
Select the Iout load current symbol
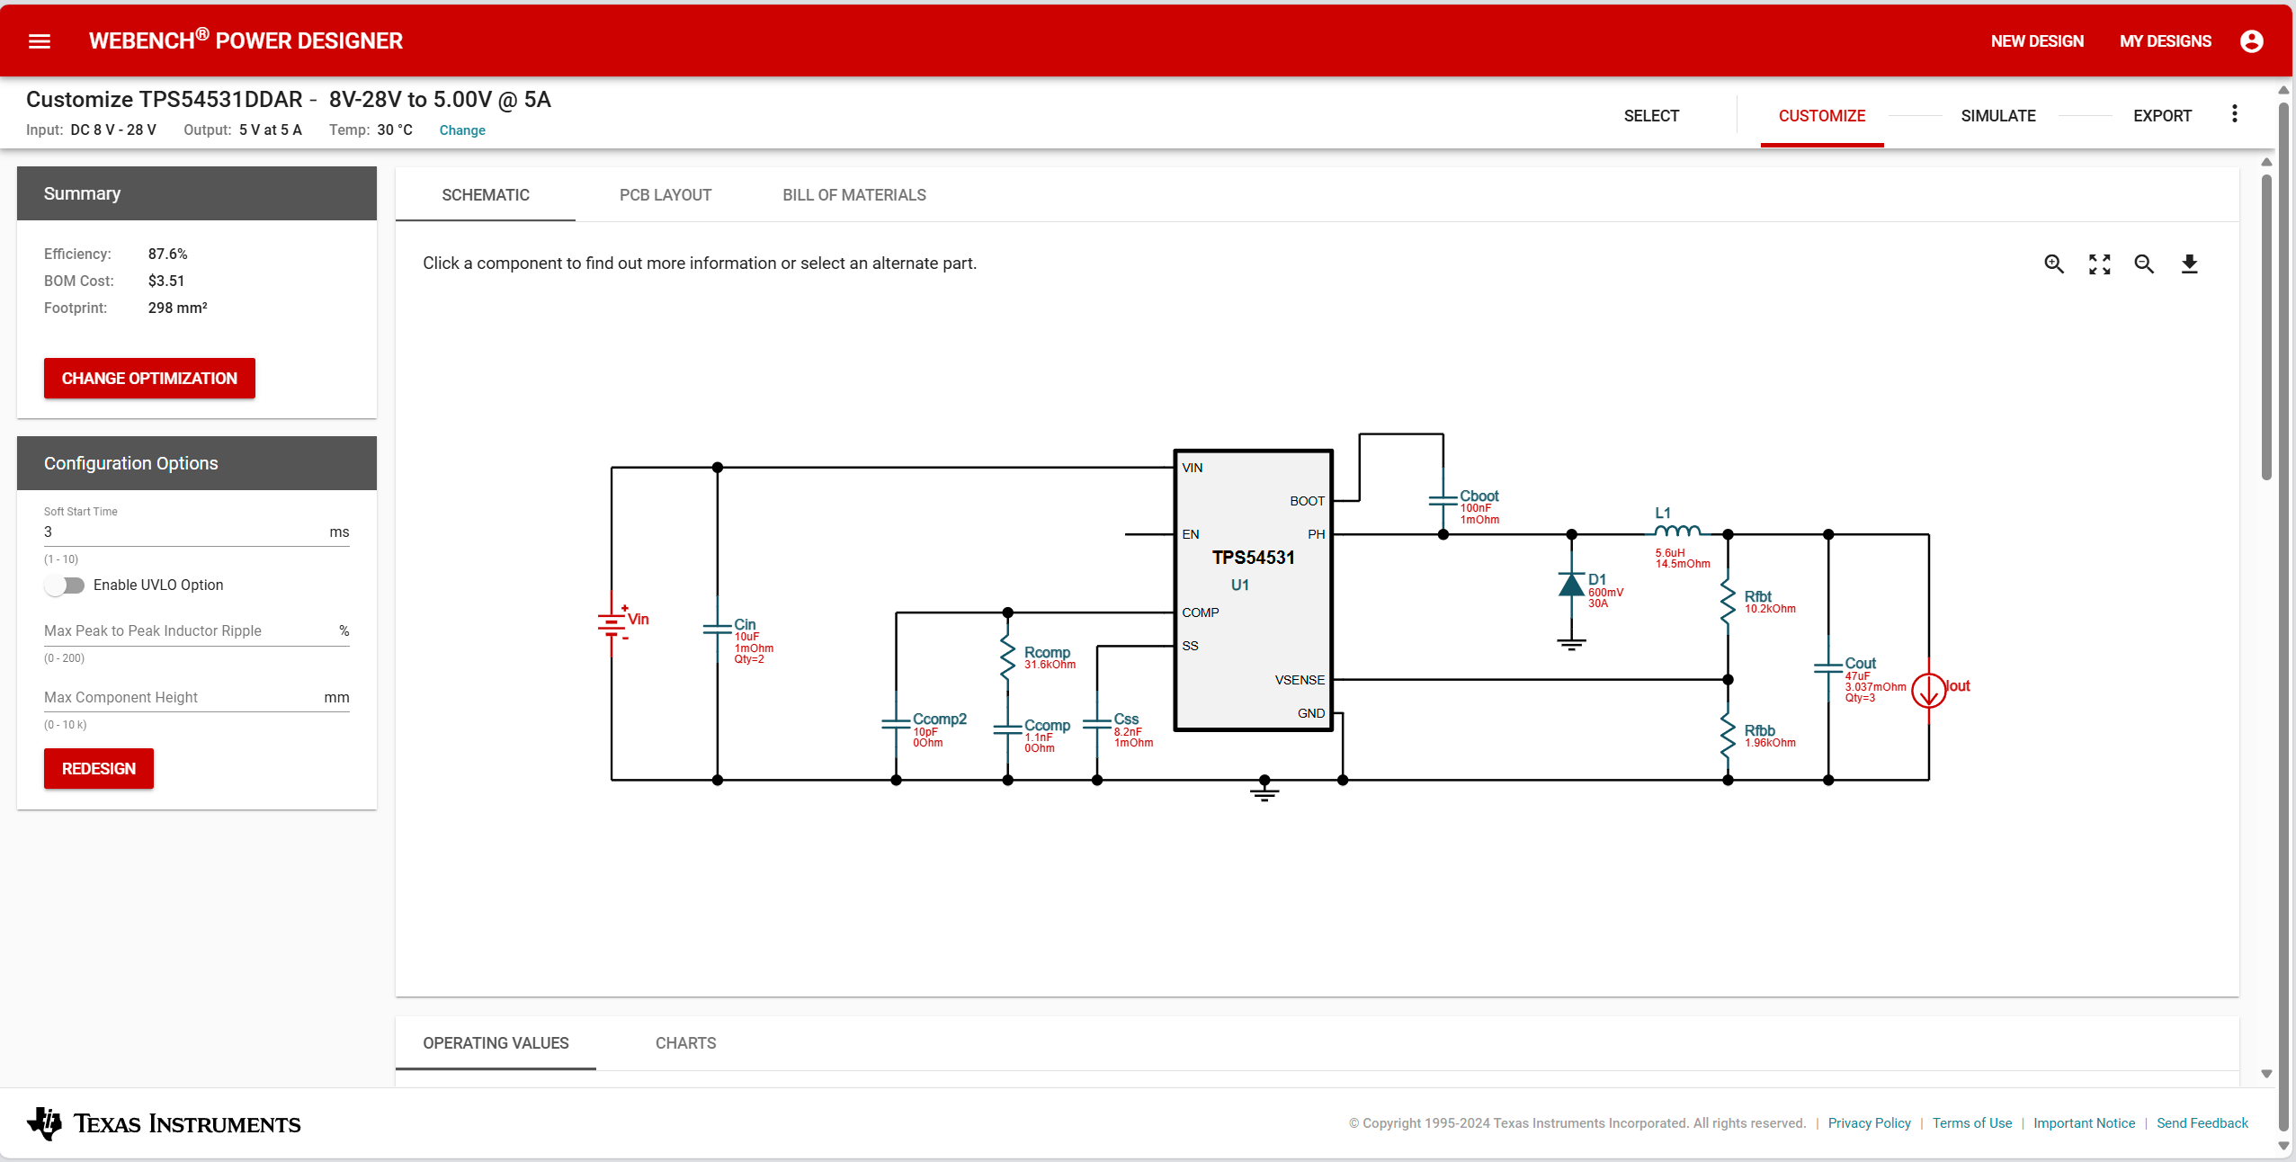pyautogui.click(x=1929, y=691)
